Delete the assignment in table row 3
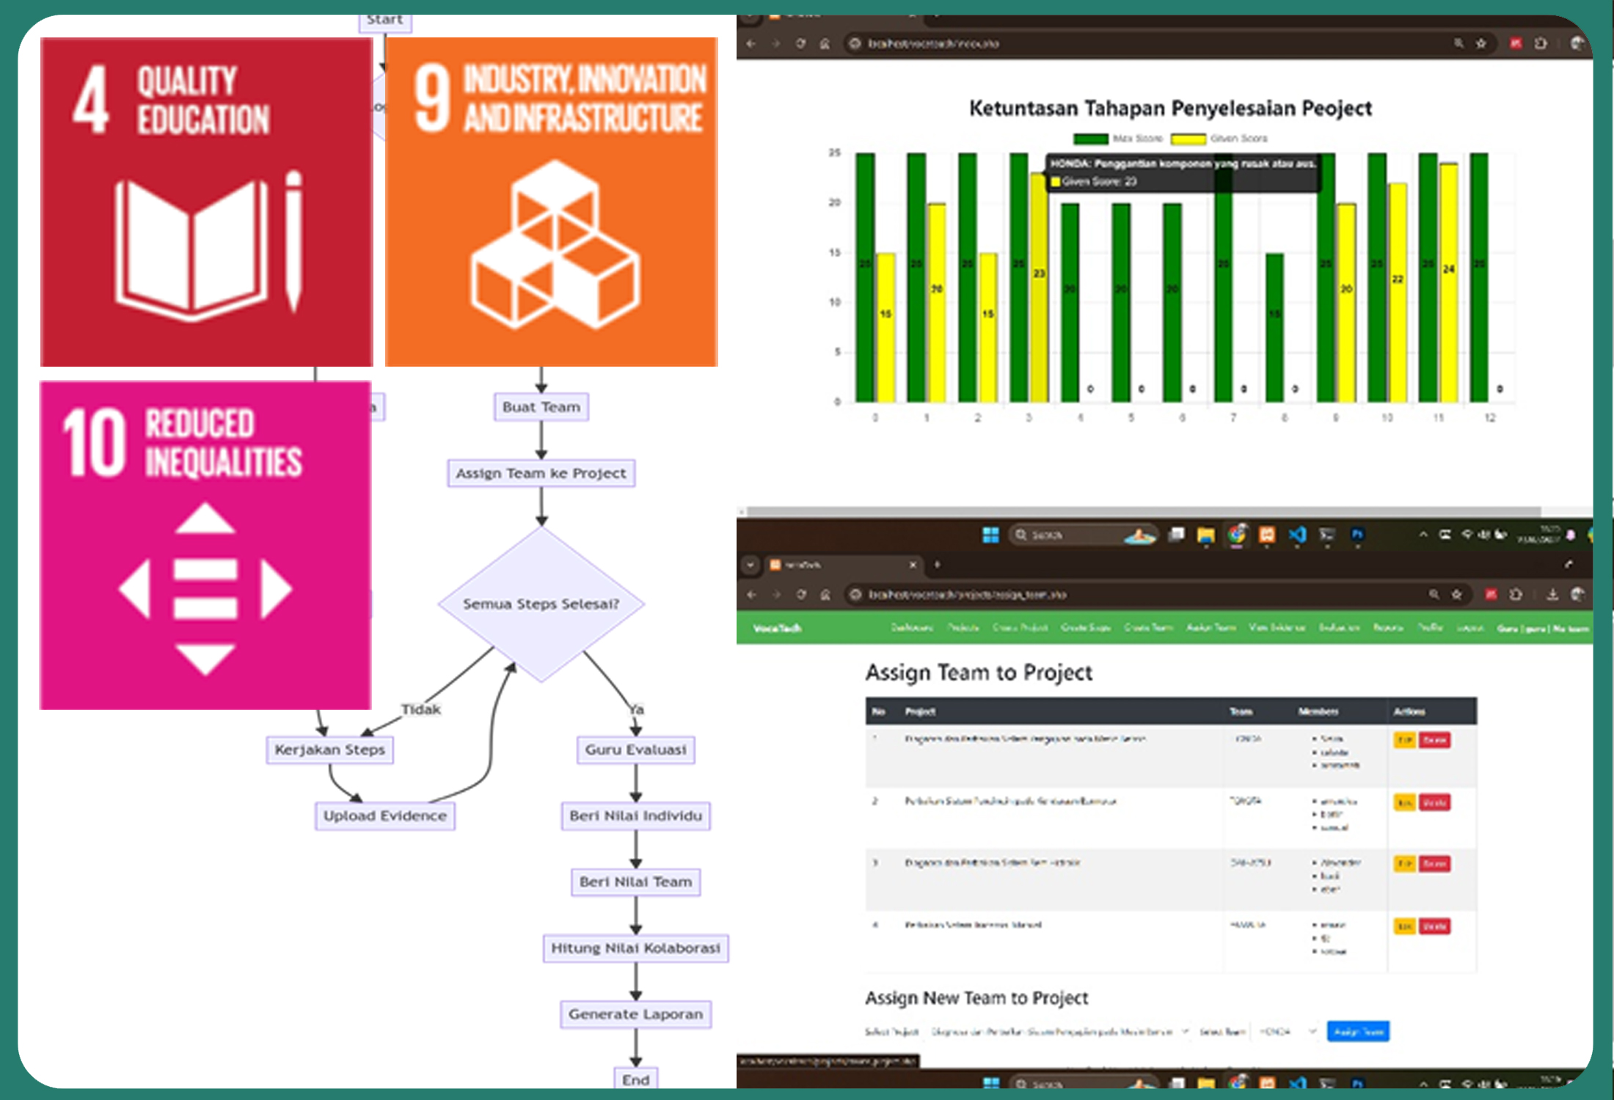Image resolution: width=1614 pixels, height=1100 pixels. pyautogui.click(x=1434, y=864)
